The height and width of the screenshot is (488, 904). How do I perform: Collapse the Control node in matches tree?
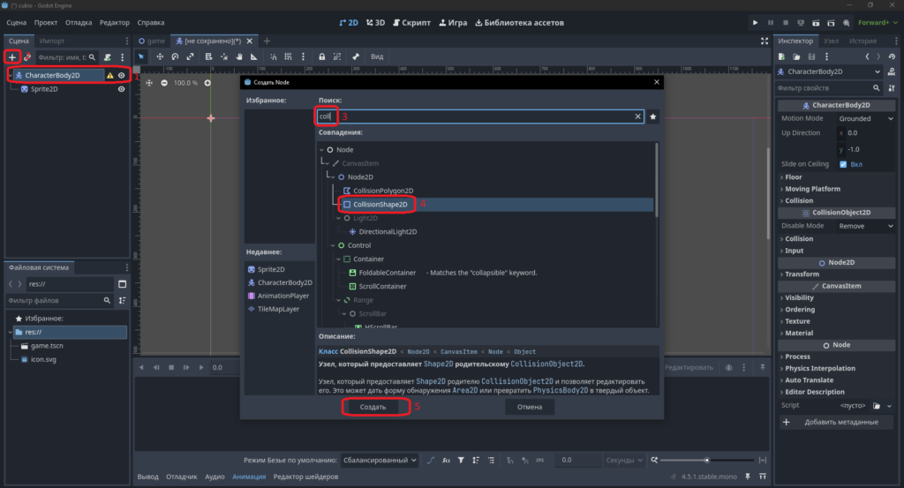[333, 245]
